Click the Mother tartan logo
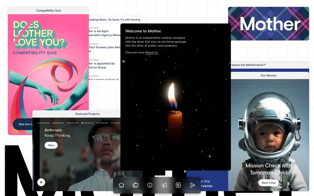314x196 pixels. [268, 24]
